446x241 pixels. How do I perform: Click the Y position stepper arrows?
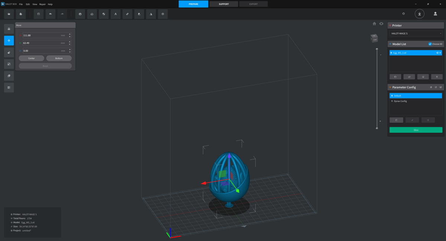(70, 43)
